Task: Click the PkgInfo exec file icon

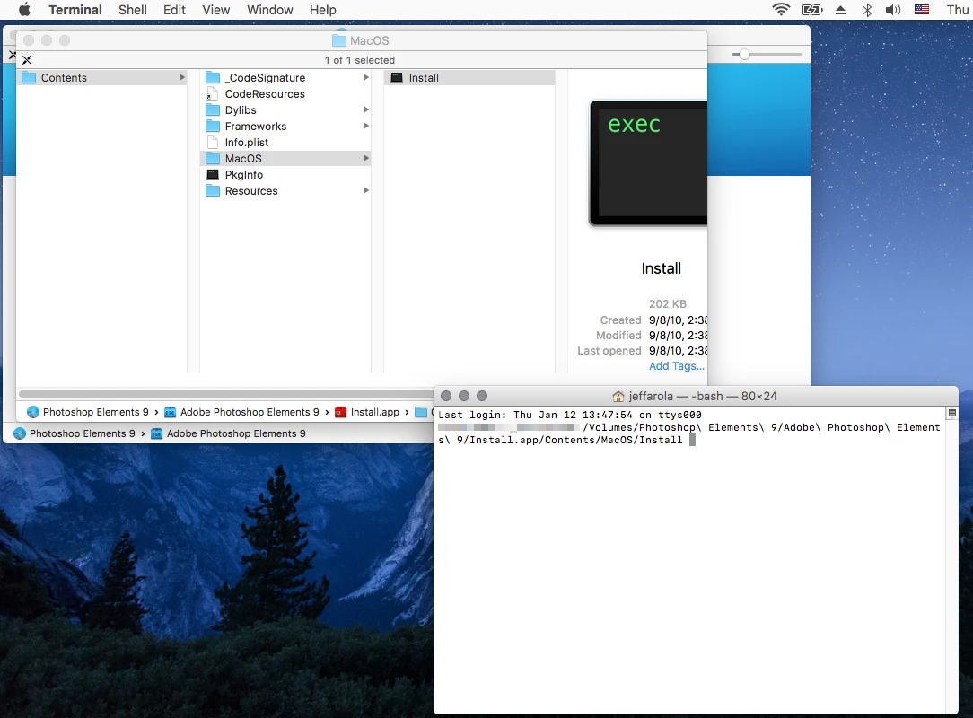Action: point(212,174)
